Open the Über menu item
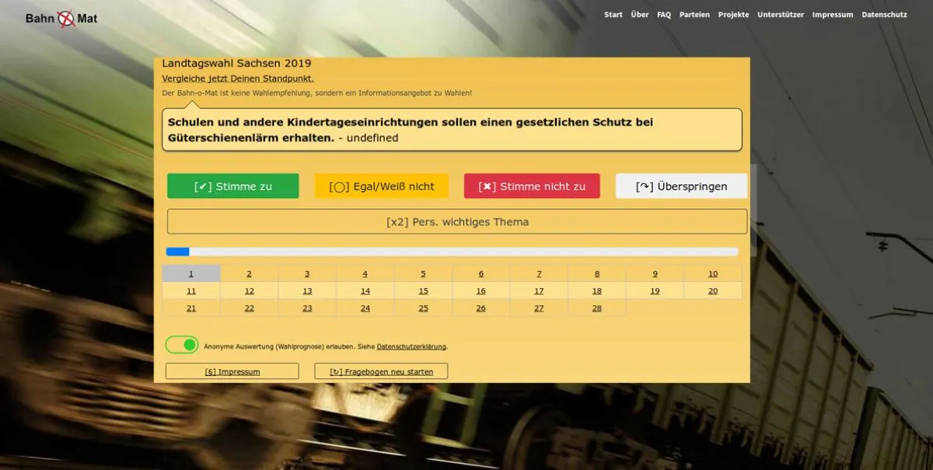 point(639,15)
